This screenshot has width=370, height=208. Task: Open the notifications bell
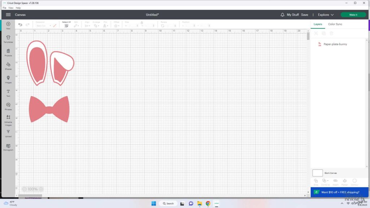click(x=283, y=14)
